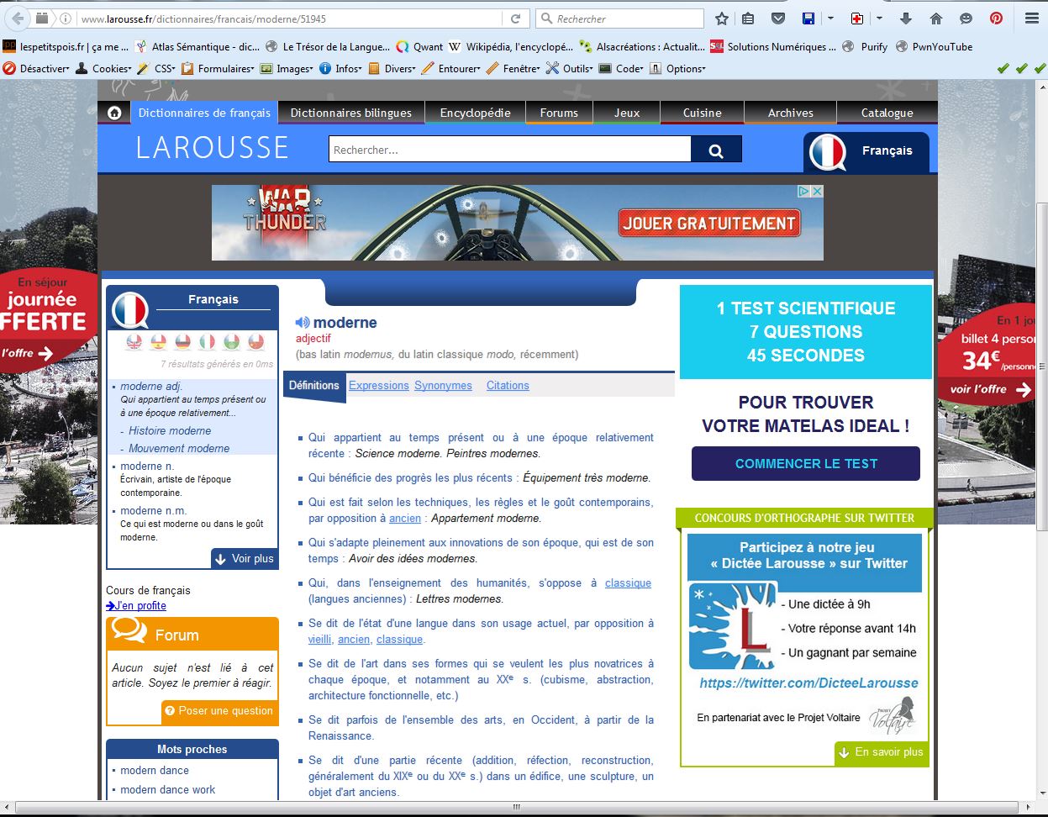Click the red cross toolbar icon
Image resolution: width=1048 pixels, height=817 pixels.
pyautogui.click(x=857, y=18)
